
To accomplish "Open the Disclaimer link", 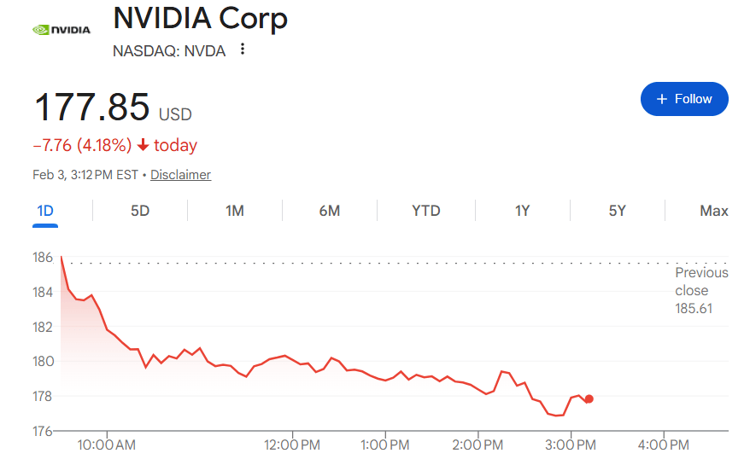I will pos(180,175).
